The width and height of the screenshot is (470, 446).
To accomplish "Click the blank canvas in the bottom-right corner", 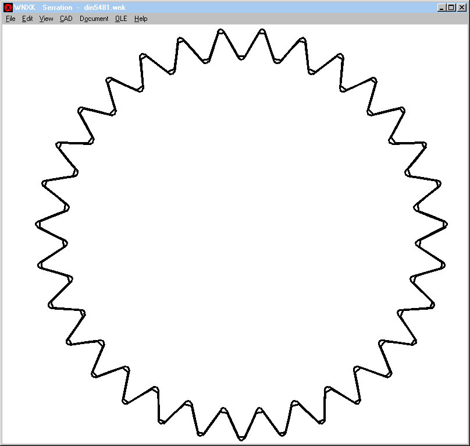I will click(x=448, y=425).
